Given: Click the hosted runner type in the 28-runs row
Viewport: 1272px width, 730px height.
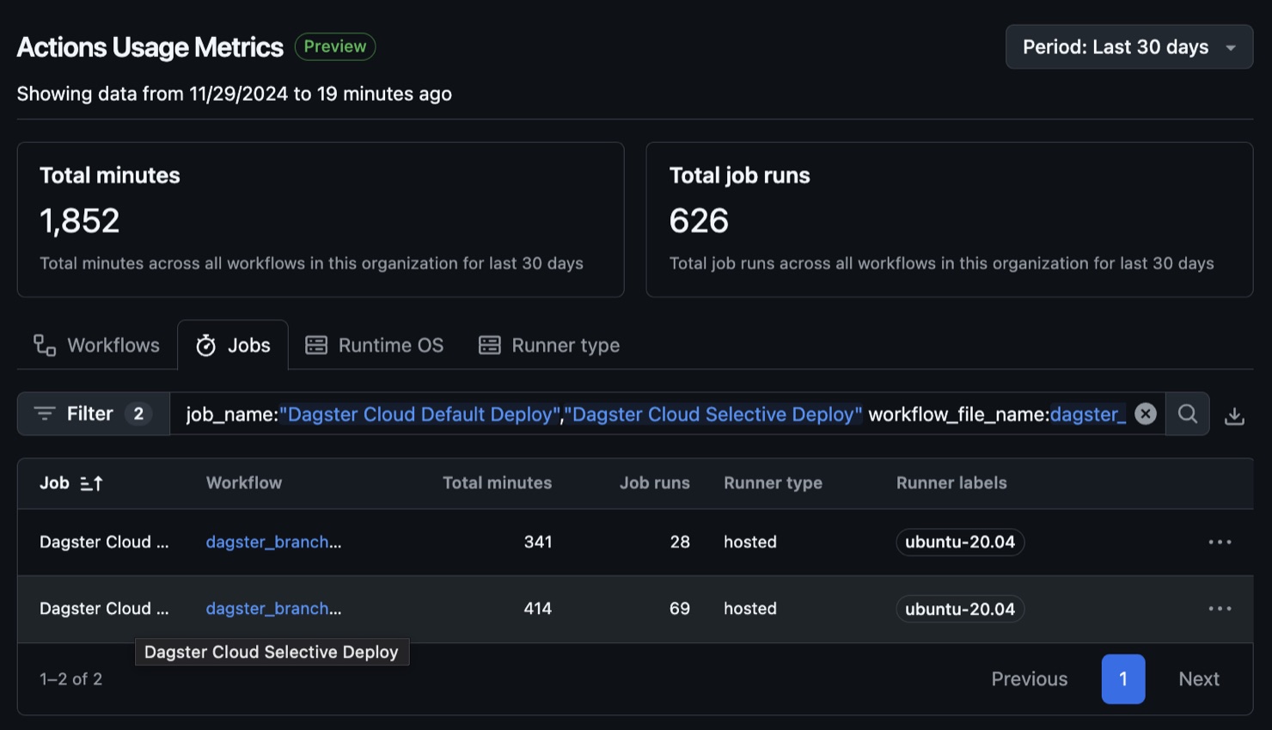Looking at the screenshot, I should (x=750, y=542).
